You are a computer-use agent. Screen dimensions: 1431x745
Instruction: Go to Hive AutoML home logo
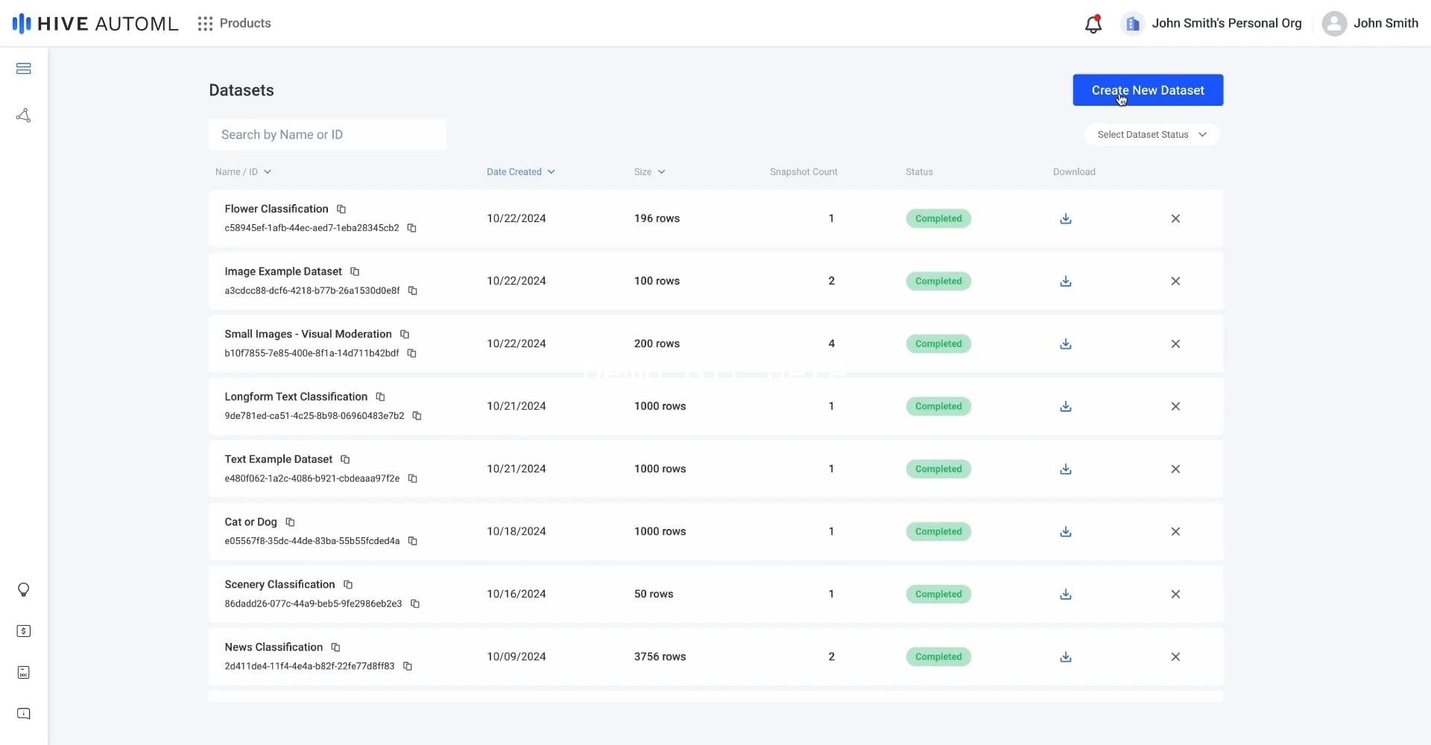point(95,24)
